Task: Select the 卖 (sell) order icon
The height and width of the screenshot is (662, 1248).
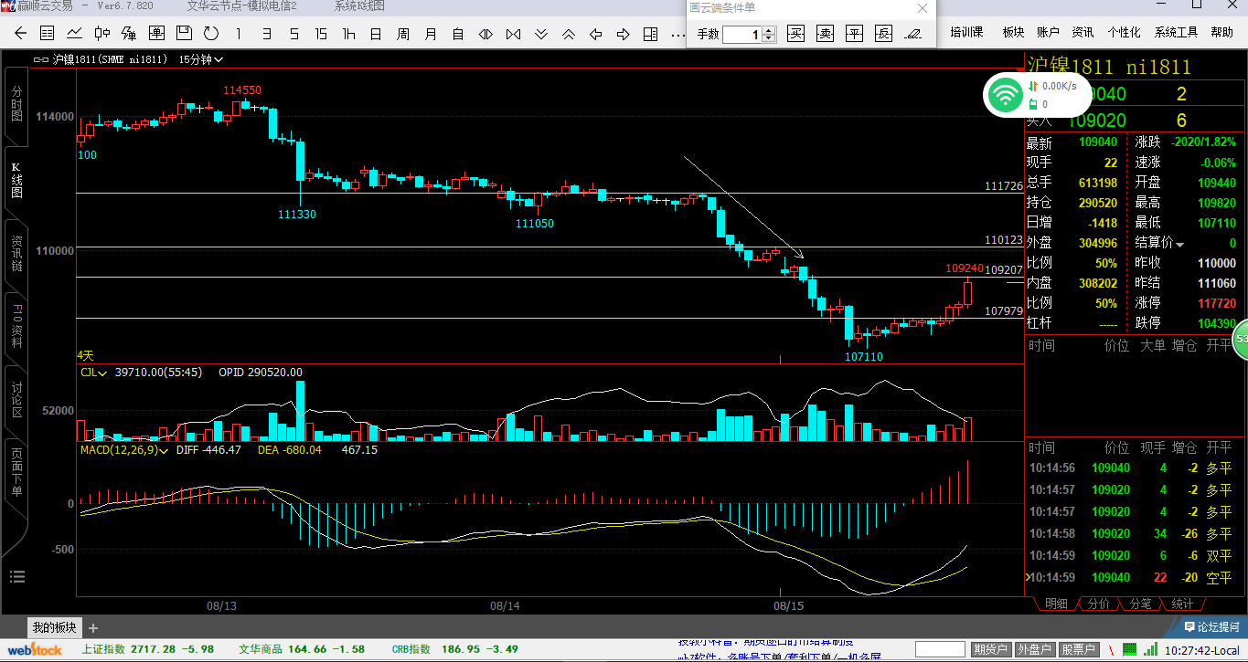Action: pos(826,34)
